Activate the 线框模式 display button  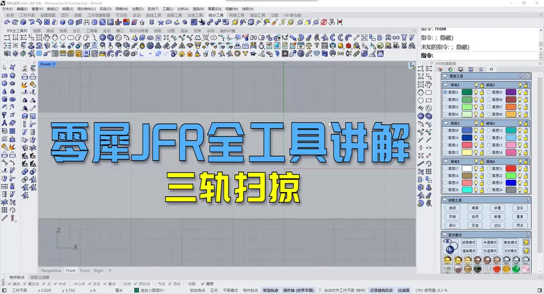click(x=469, y=242)
